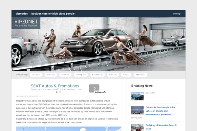This screenshot has width=197, height=131.
Task: Open the Tuning tag
Action: pos(81,75)
